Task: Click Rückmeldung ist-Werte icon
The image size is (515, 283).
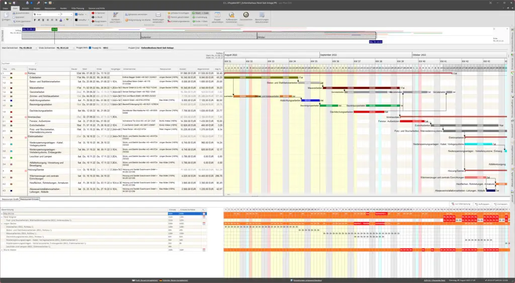Action: [126, 20]
